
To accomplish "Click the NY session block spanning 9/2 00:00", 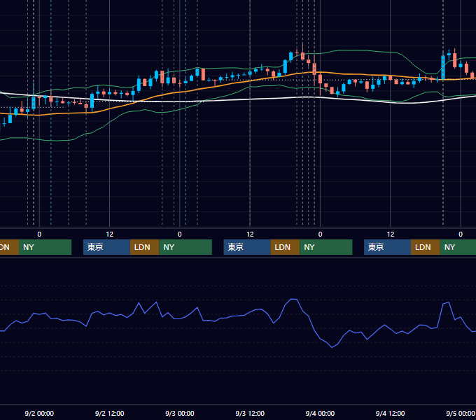I will coord(45,247).
